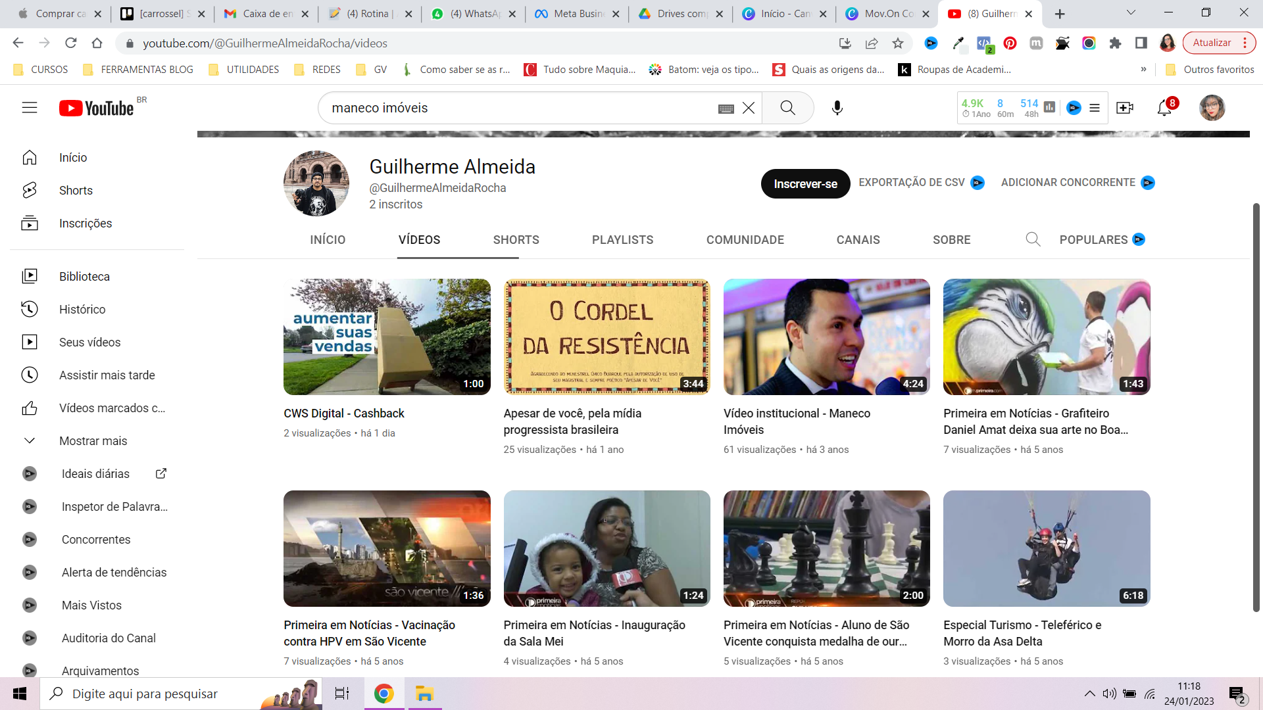Viewport: 1263px width, 710px height.
Task: Open the on-screen keyboard icon in search
Action: (726, 108)
